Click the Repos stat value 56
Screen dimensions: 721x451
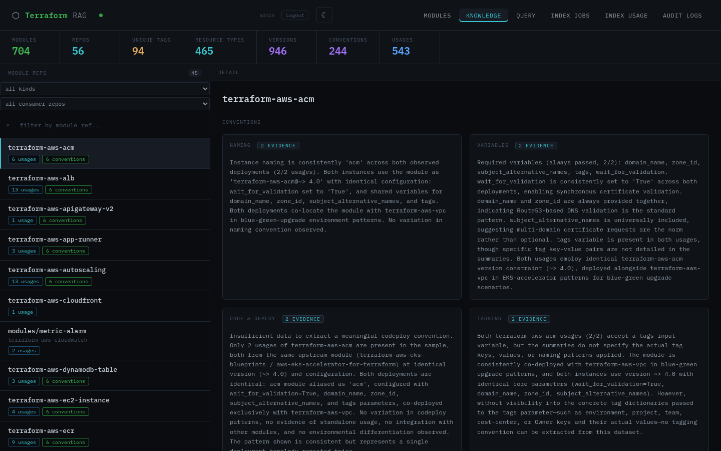(78, 51)
